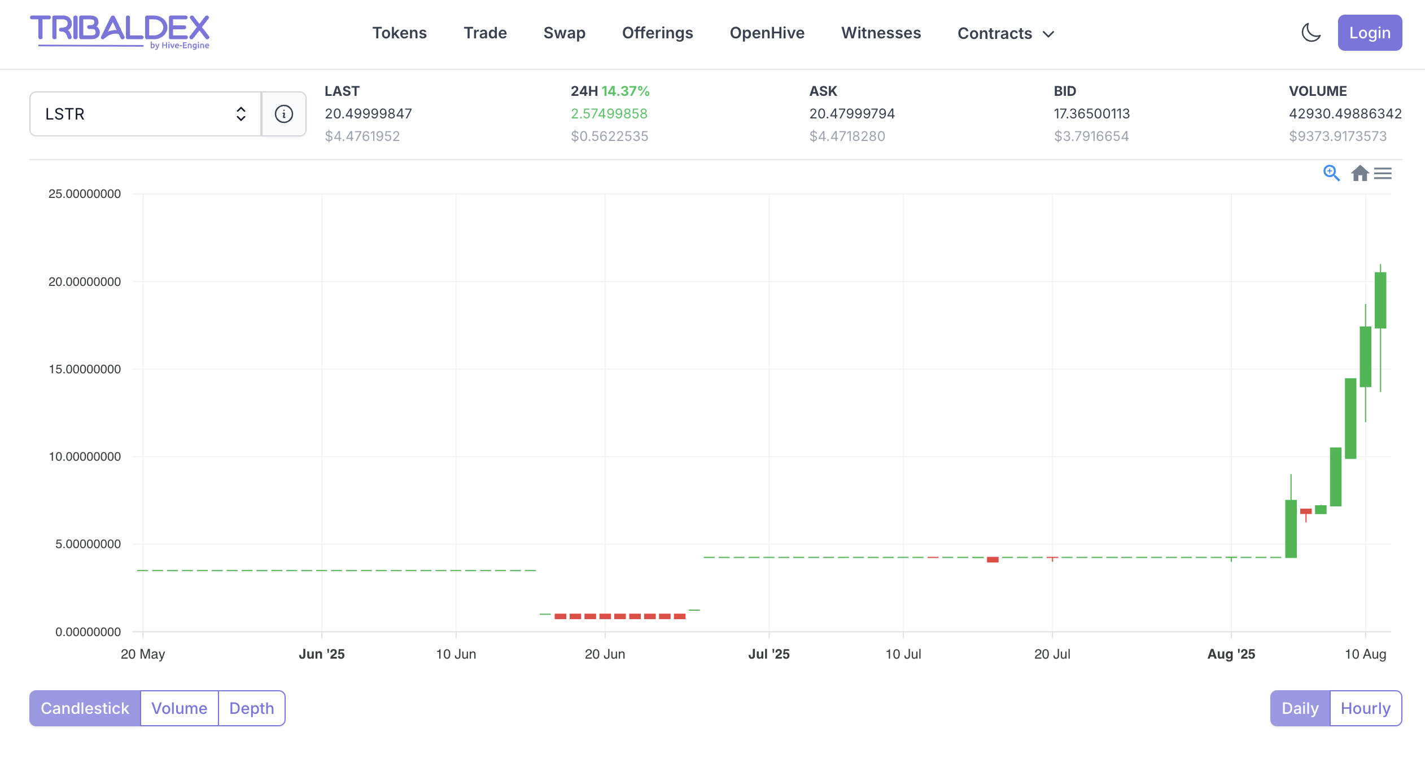Toggle dark mode moon icon
Screen dimensions: 1425x759
(x=1311, y=33)
